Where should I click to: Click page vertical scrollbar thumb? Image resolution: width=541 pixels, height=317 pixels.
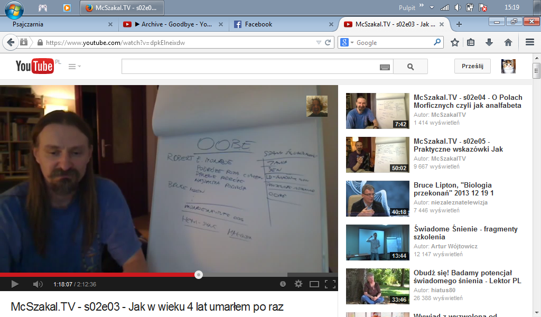(536, 71)
